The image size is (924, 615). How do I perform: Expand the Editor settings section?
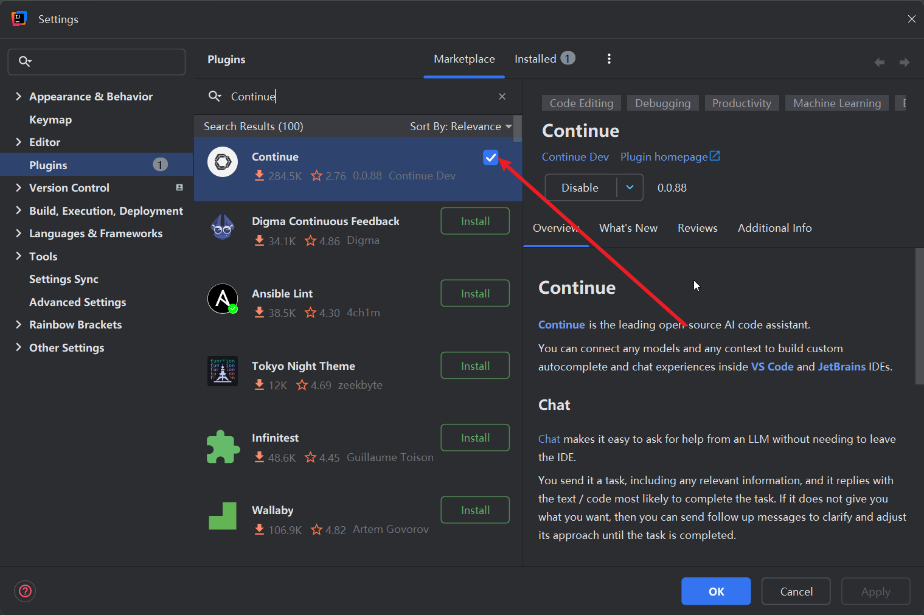point(18,142)
